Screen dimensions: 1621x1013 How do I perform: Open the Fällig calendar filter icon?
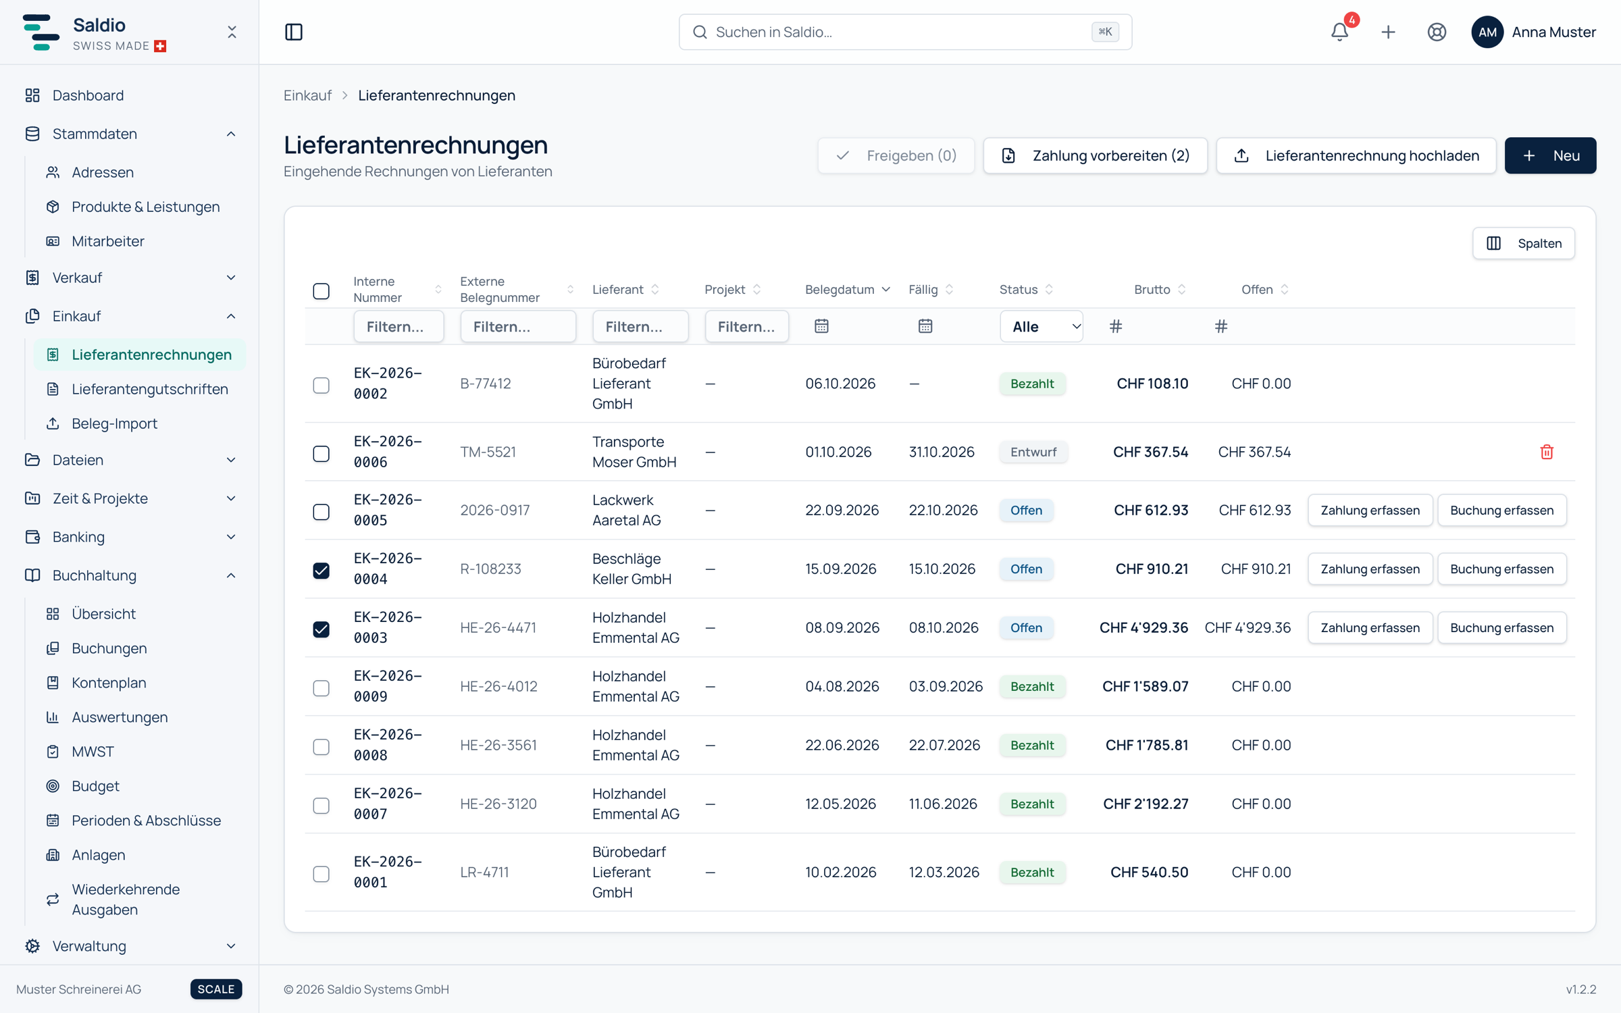click(x=925, y=326)
